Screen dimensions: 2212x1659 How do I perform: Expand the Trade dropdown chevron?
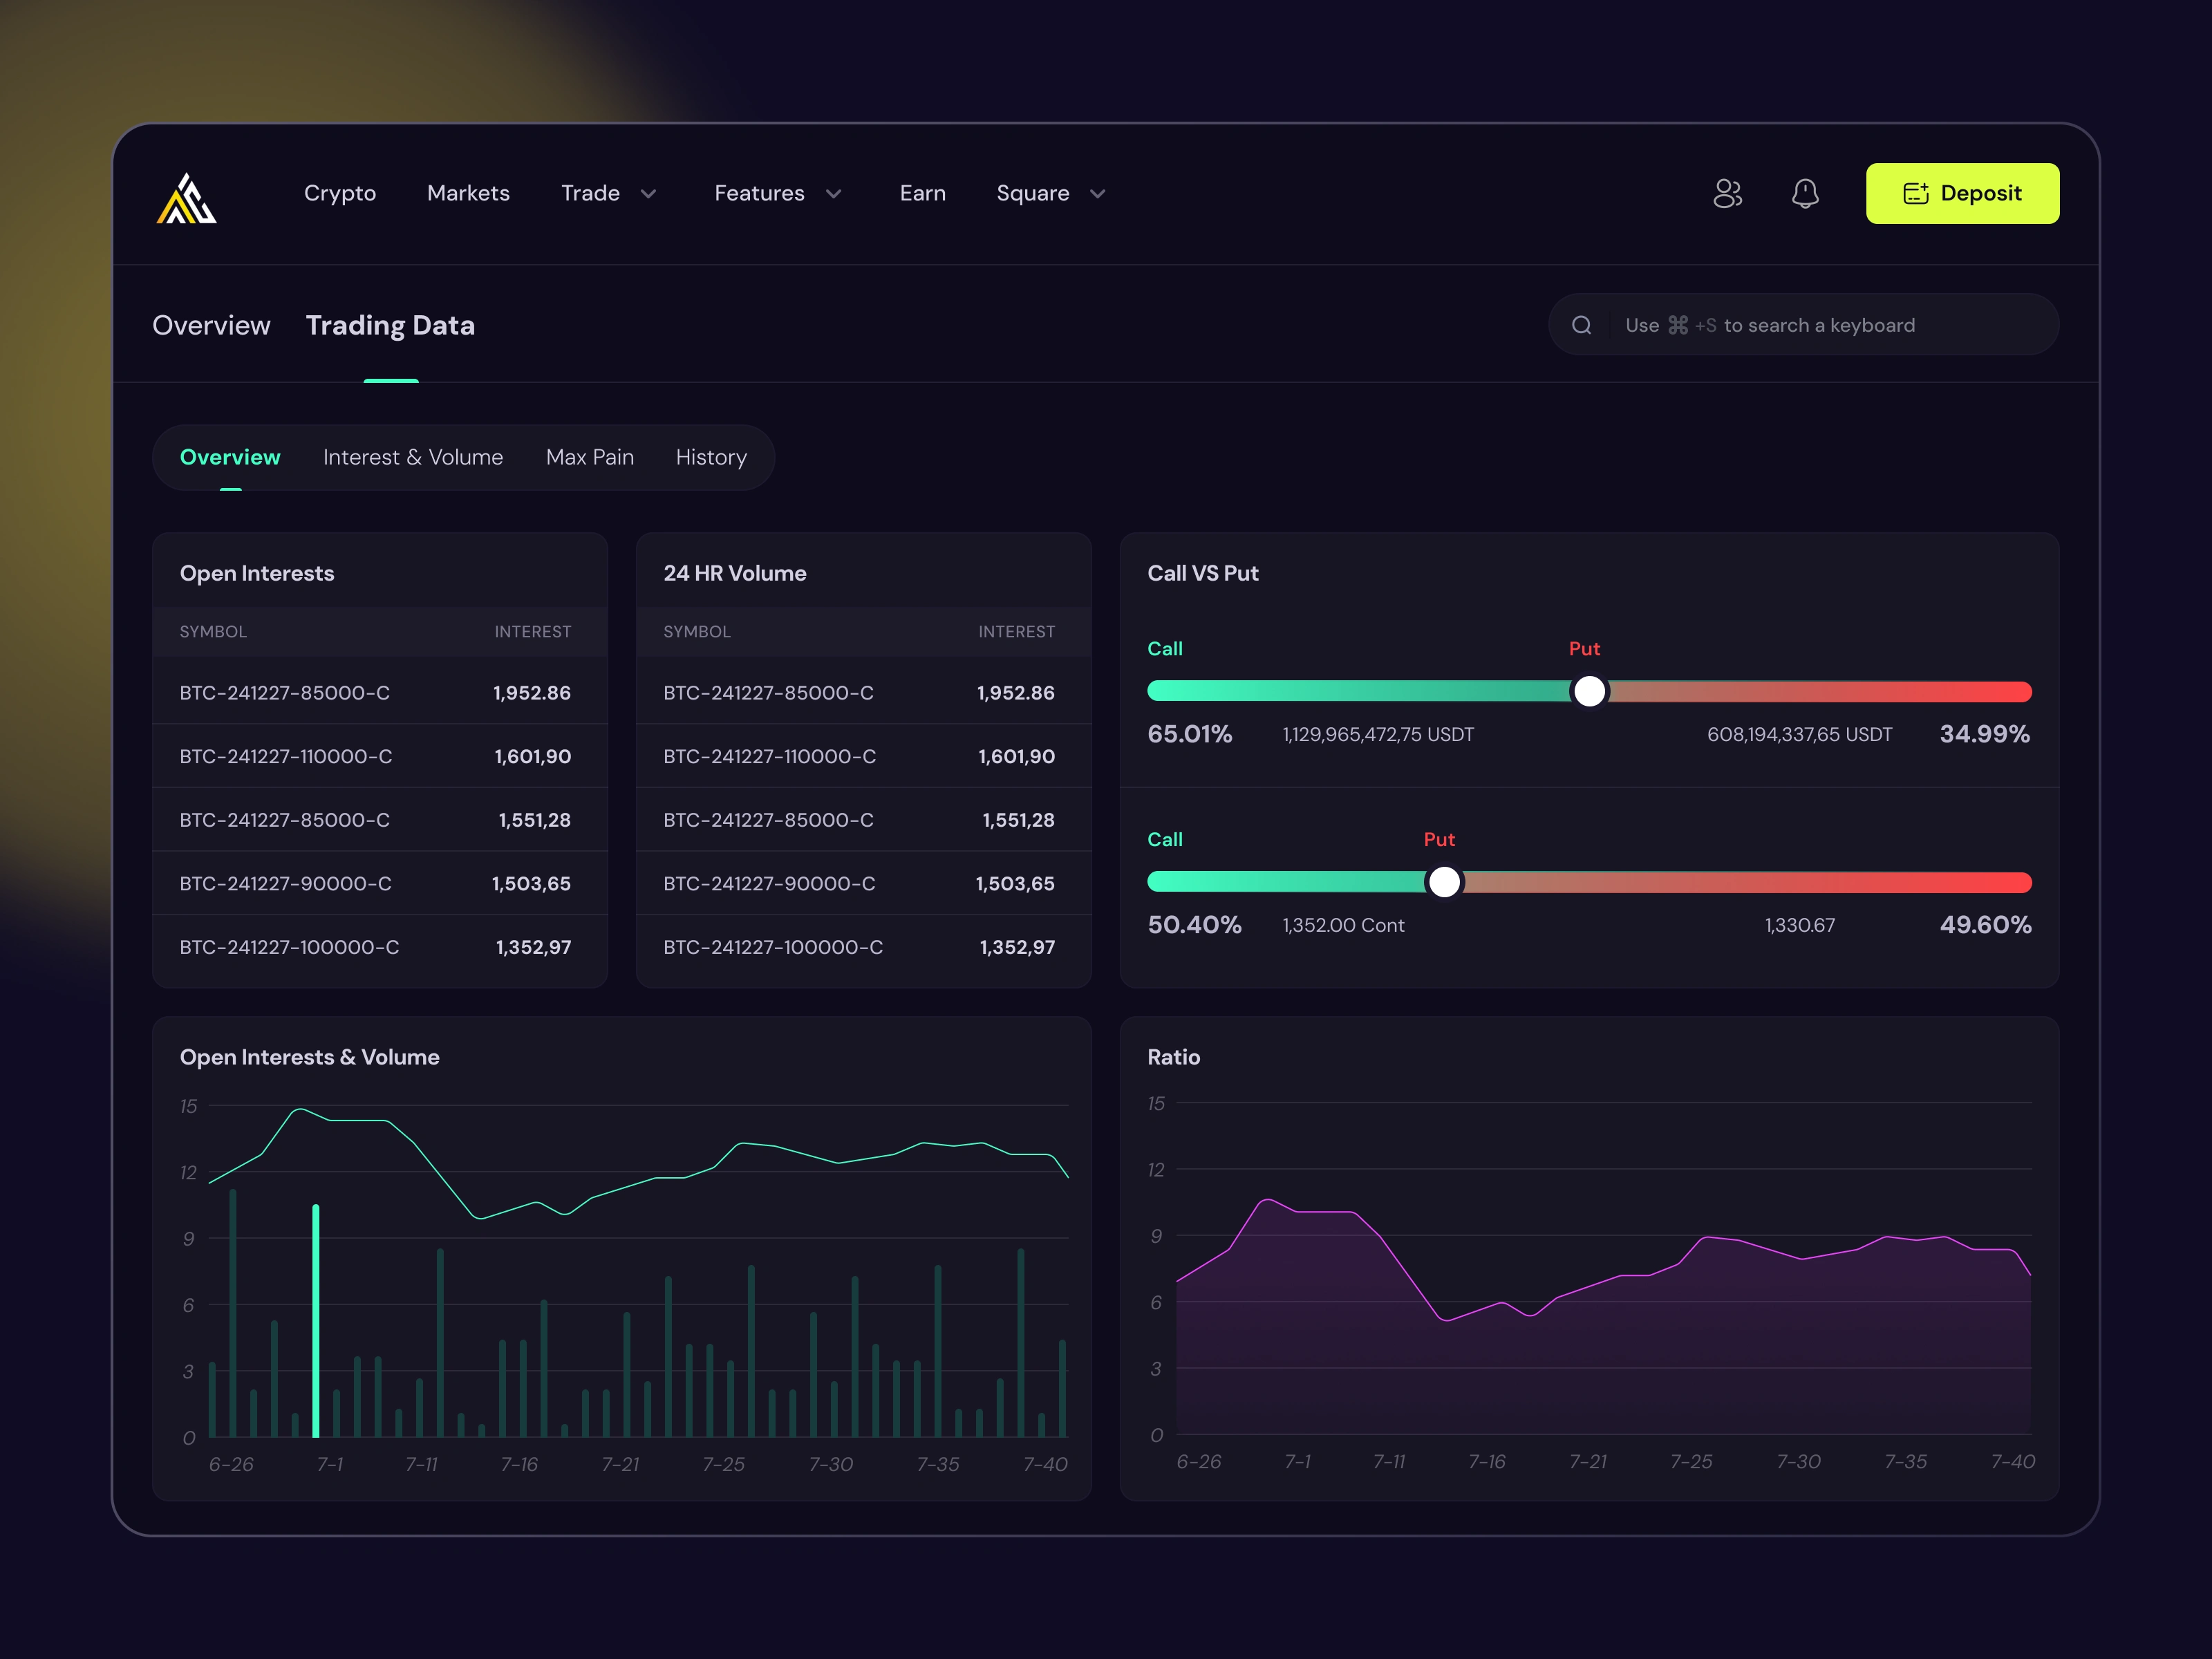point(648,194)
